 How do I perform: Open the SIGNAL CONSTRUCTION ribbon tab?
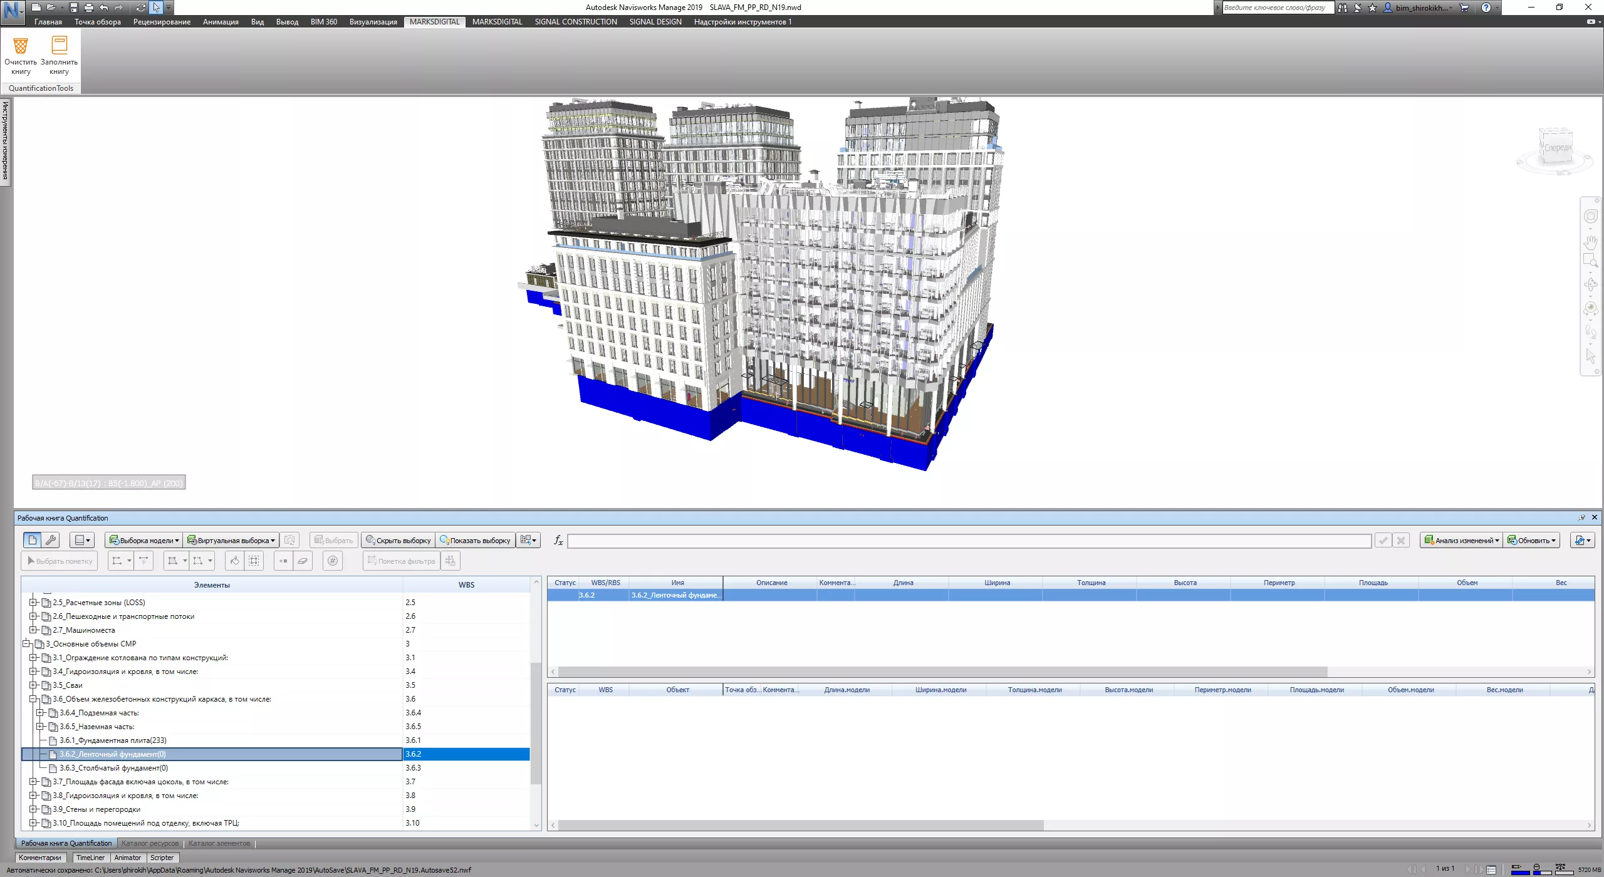coord(575,22)
